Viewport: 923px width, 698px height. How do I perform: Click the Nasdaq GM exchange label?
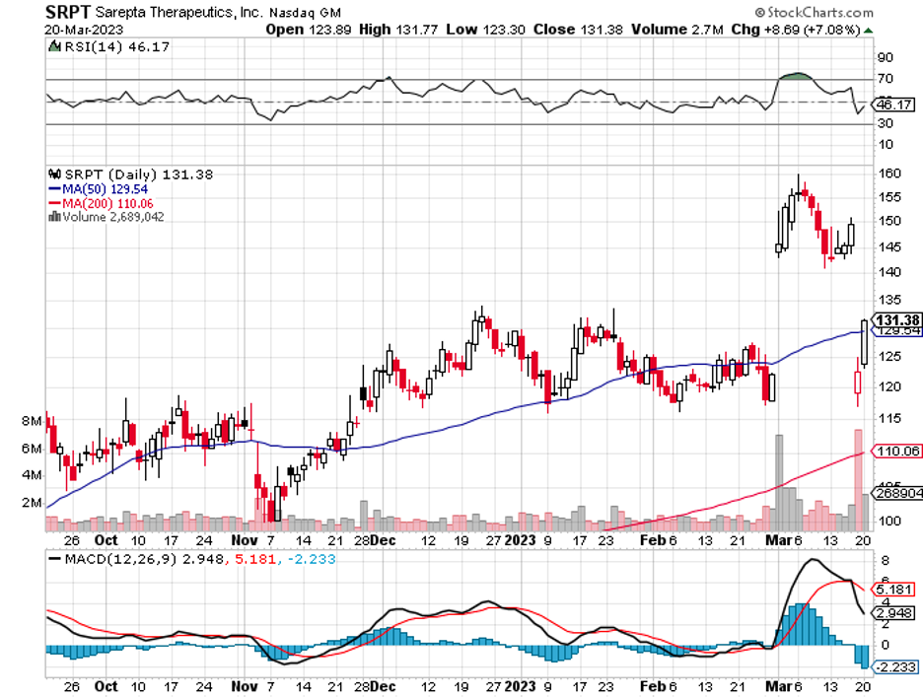click(x=305, y=13)
